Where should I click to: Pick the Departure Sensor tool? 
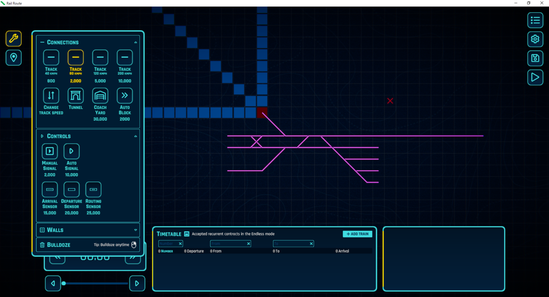(71, 189)
